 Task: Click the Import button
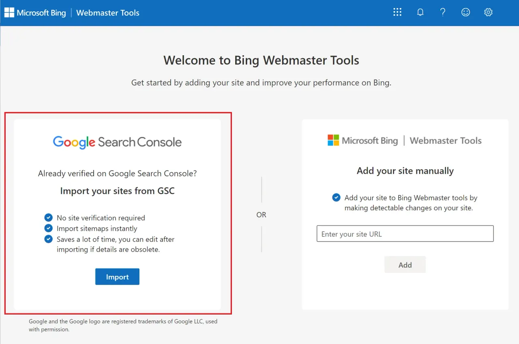tap(117, 277)
